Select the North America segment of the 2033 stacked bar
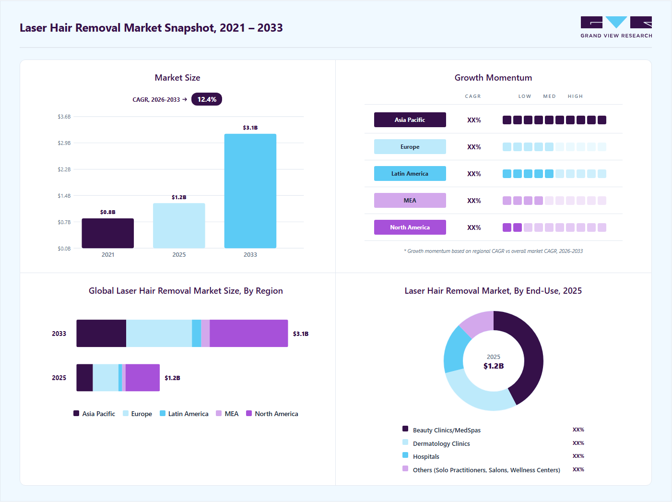 coord(249,334)
